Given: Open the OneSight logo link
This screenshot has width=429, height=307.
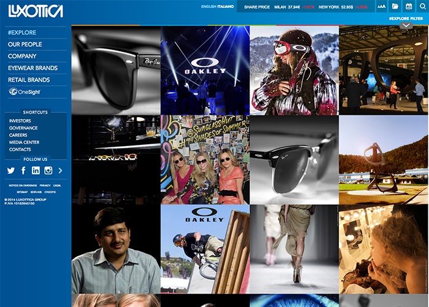Looking at the screenshot, I should tap(25, 92).
